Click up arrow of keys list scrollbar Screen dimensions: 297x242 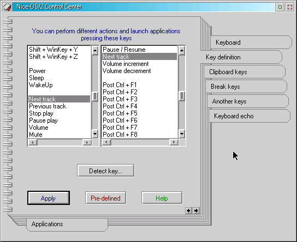pos(95,51)
